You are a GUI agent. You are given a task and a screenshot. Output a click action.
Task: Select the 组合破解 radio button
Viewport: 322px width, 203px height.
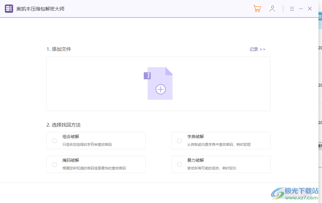pos(55,141)
